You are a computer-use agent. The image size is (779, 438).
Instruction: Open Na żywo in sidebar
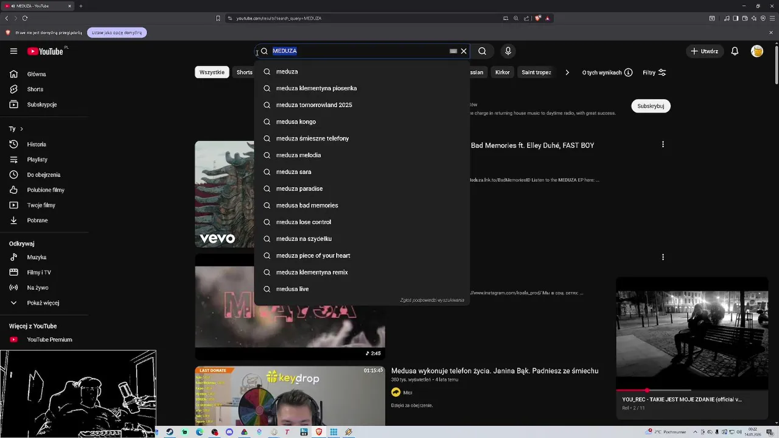click(44, 288)
